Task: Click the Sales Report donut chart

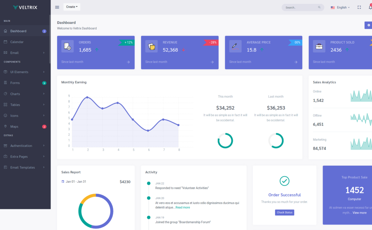Action: pyautogui.click(x=96, y=211)
